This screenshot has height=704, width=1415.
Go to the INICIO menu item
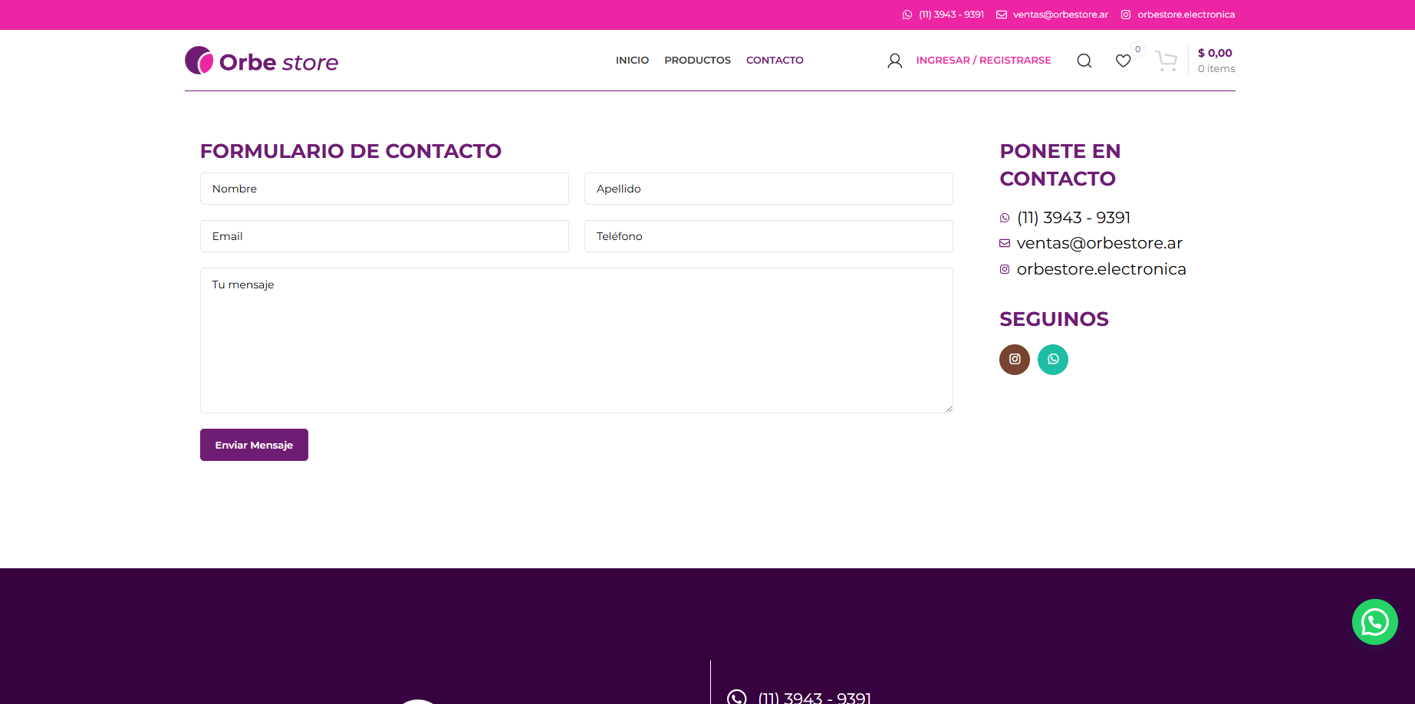click(632, 61)
